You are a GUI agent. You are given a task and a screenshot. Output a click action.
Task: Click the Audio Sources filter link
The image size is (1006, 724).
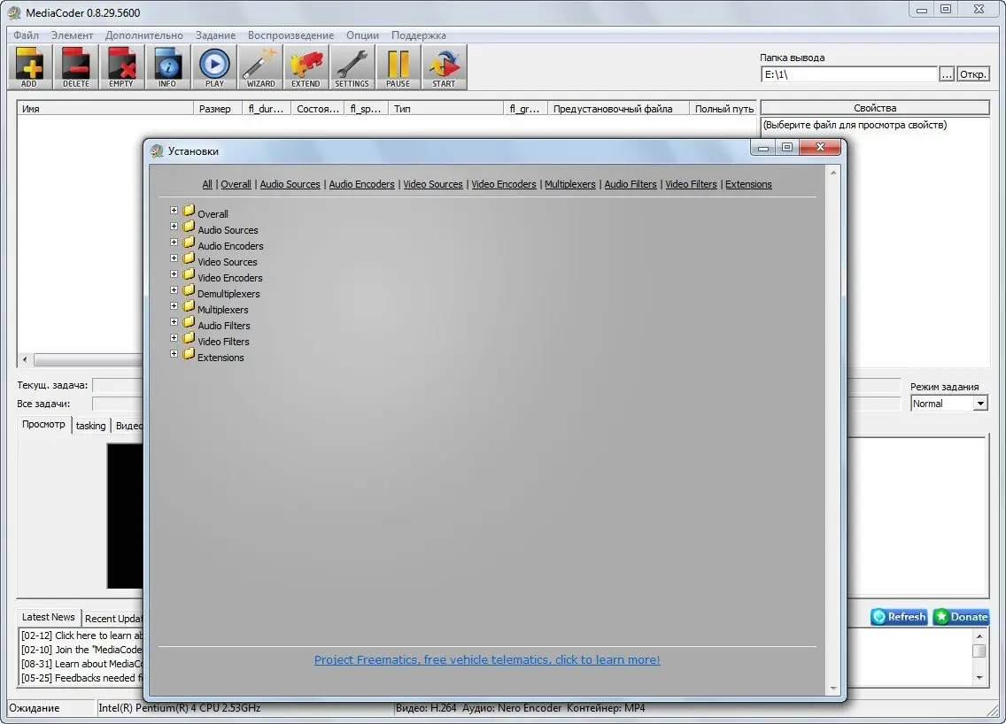[x=290, y=184]
